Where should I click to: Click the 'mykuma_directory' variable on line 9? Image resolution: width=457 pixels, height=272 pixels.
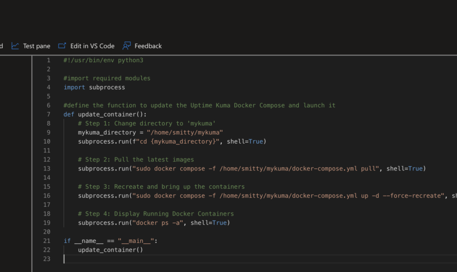click(107, 132)
